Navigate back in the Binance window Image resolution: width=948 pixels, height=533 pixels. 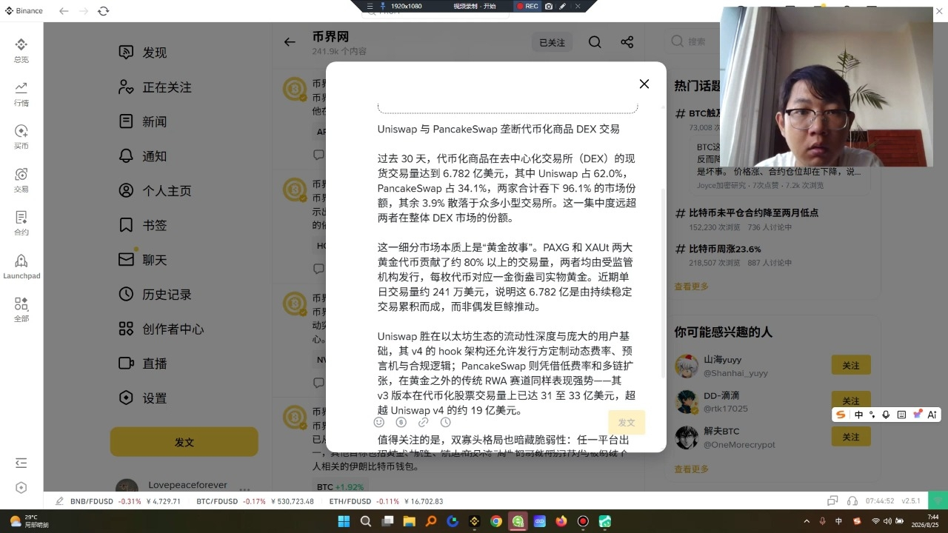(64, 11)
